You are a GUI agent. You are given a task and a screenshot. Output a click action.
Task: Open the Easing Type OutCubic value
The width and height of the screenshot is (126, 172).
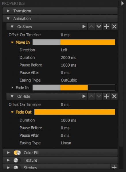69,80
